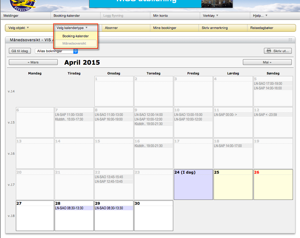Viewport: 300px width, 238px height.
Task: Go to previous month « Mars
Action: point(33,62)
